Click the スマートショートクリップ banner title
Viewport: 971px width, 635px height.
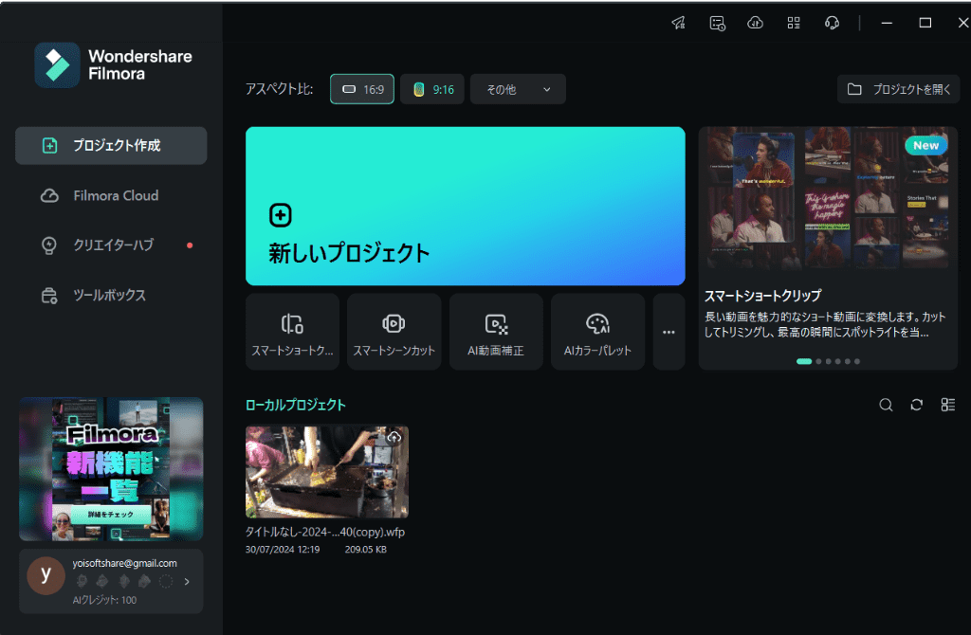pos(763,295)
